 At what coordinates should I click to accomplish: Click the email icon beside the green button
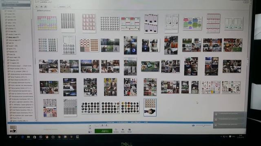click(x=116, y=130)
